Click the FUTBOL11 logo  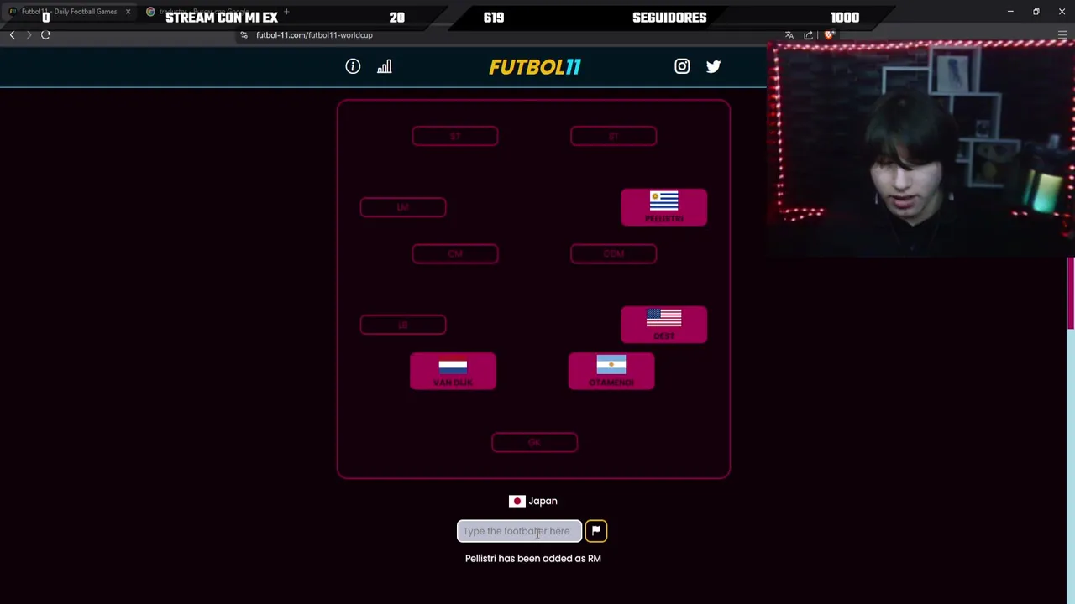(x=535, y=66)
